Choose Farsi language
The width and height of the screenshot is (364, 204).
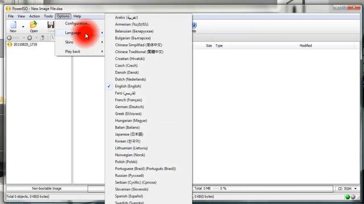(148, 93)
